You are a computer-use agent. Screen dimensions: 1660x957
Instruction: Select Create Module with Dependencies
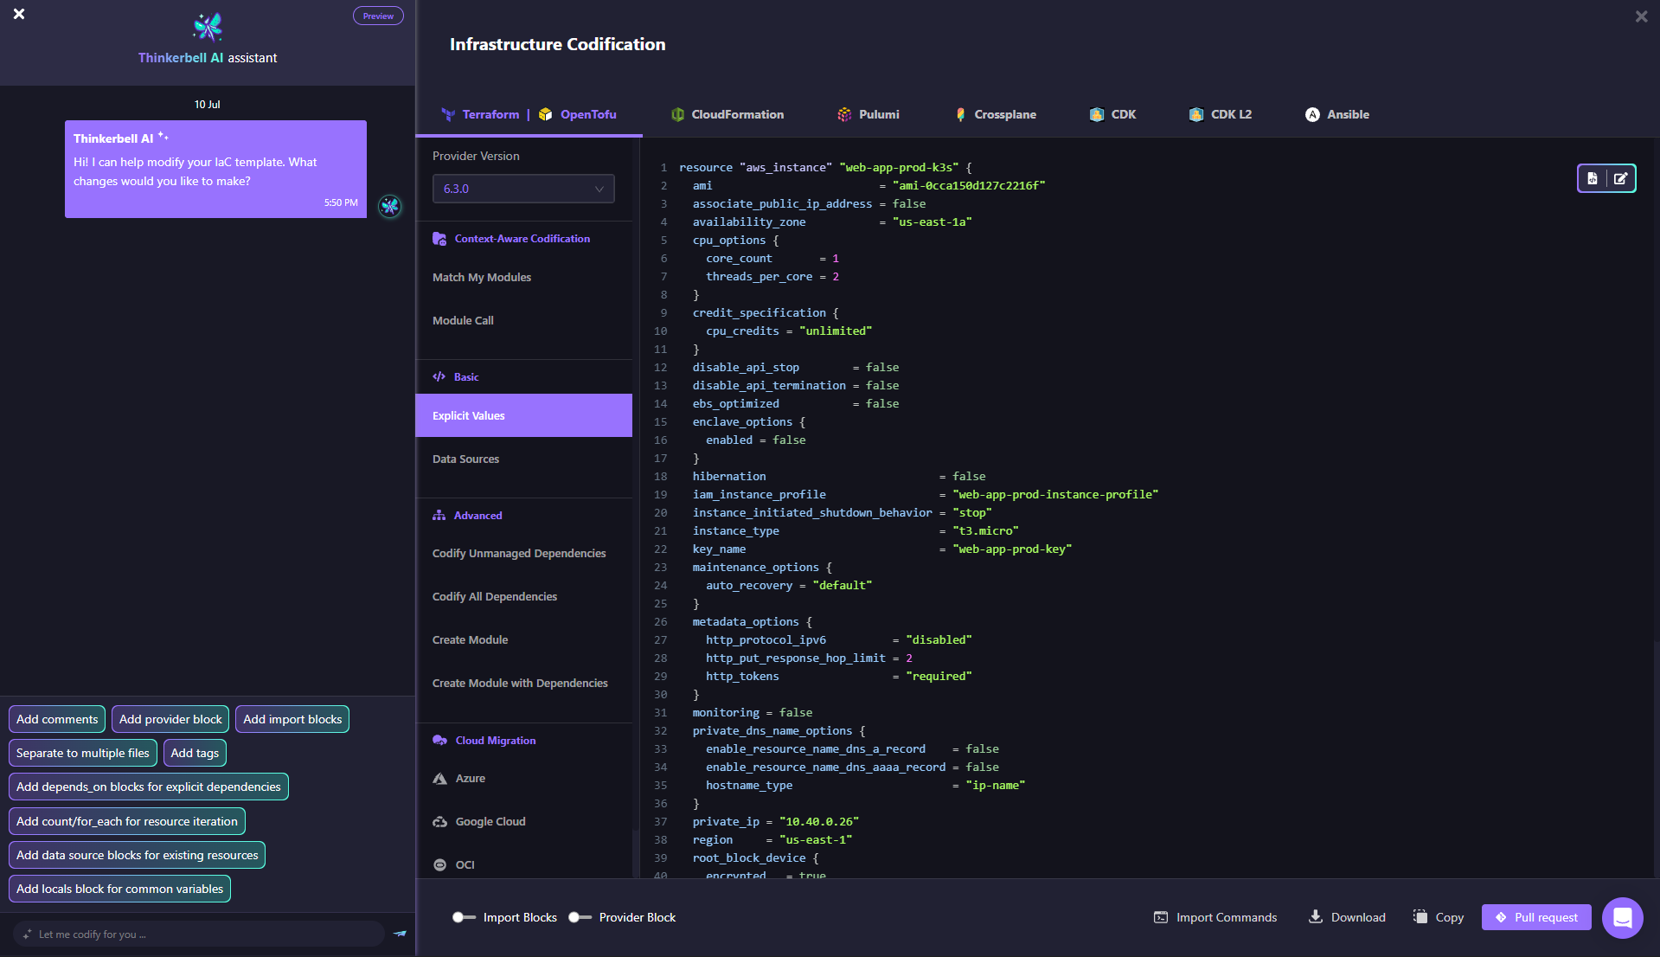point(523,683)
